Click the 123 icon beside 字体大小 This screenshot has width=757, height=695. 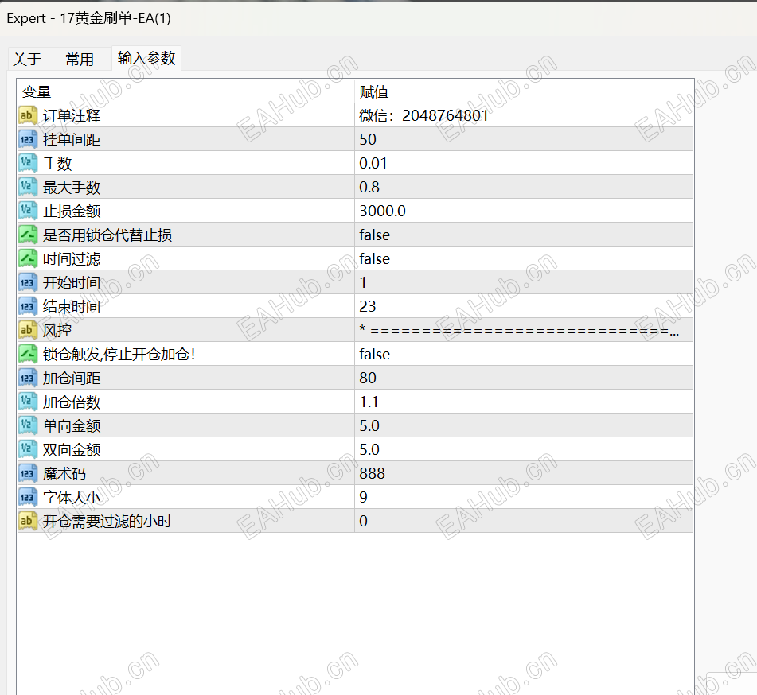(x=28, y=497)
